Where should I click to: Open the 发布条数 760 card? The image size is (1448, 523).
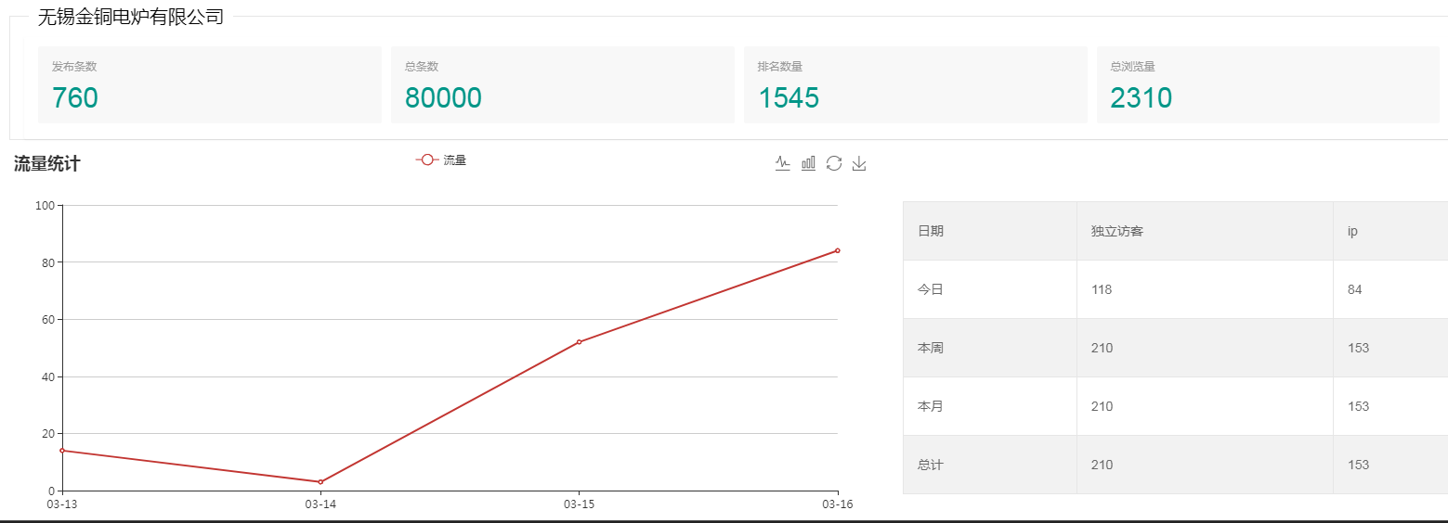[210, 84]
